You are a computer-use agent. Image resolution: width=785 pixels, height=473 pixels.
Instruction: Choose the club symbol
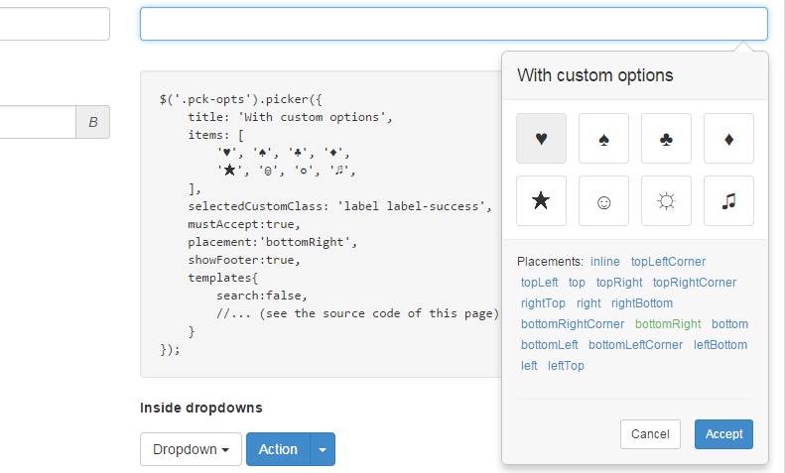coord(666,139)
